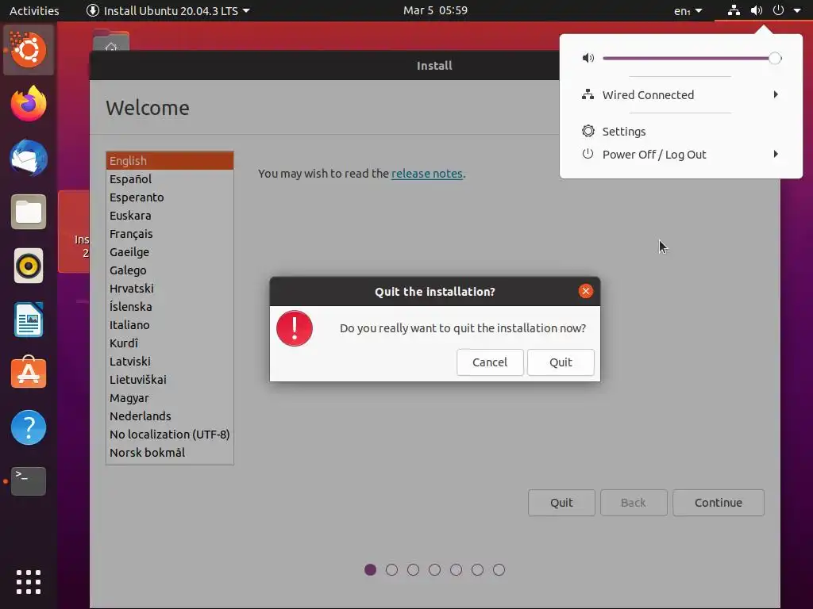Select Norsk bokmål in the language list

point(170,453)
